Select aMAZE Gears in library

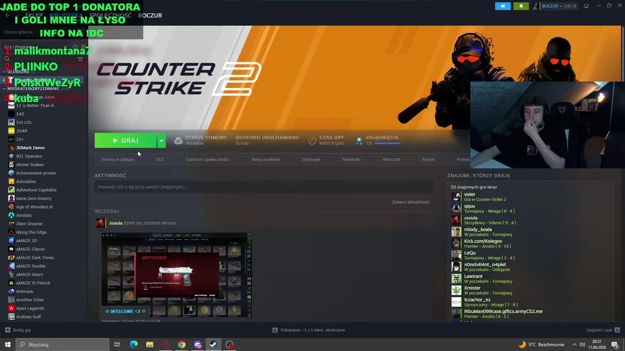29,274
